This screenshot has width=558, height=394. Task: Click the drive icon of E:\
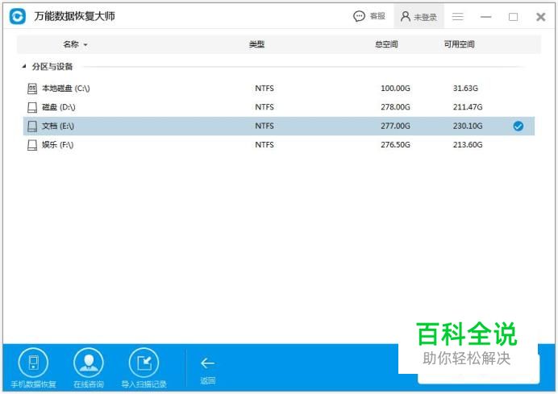point(32,126)
